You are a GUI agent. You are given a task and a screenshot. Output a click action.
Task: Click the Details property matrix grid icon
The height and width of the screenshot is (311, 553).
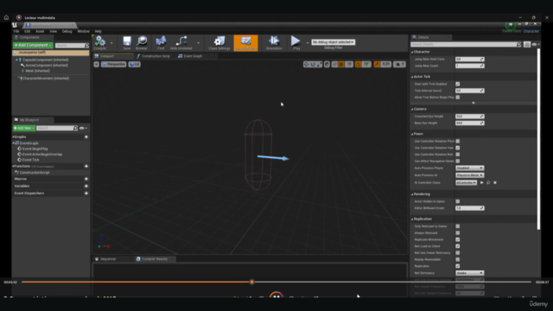(527, 44)
